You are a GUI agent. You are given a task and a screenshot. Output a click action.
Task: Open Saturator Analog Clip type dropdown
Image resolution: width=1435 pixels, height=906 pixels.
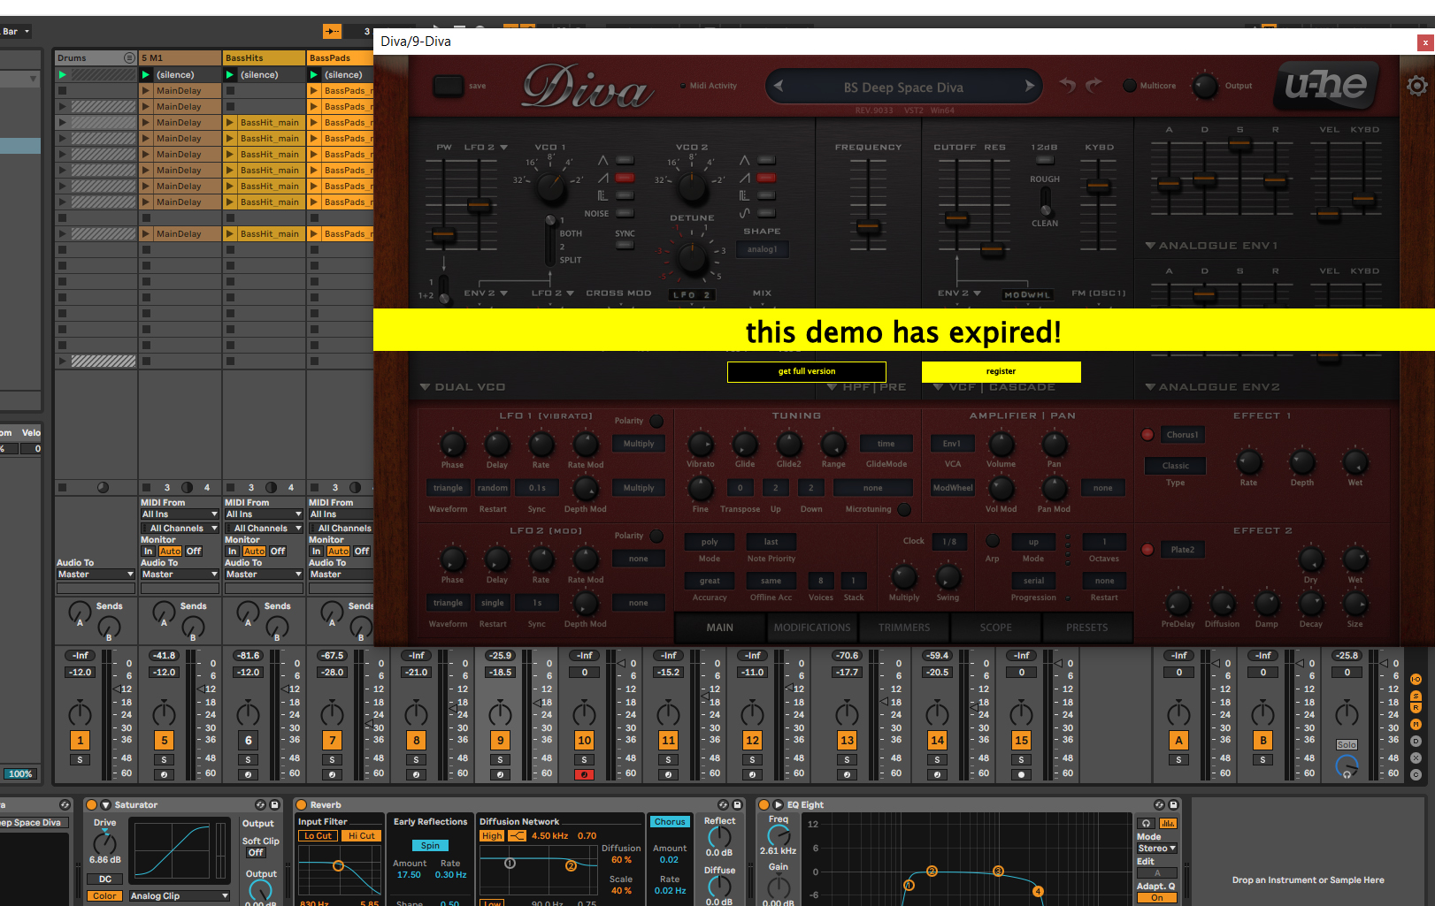180,896
